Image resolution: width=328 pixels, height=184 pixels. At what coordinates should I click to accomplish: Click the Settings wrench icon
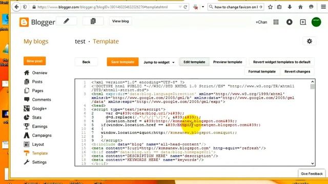(x=27, y=162)
